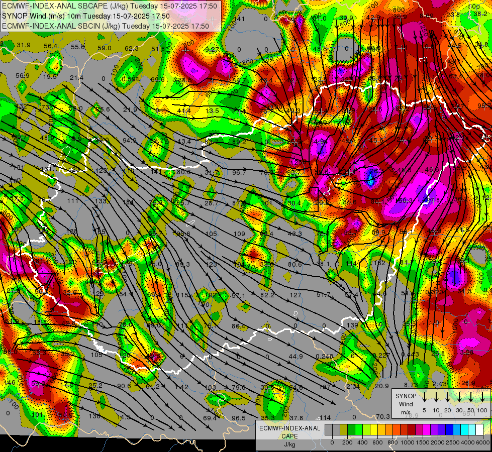Click the map value '14.5'
Screen dimensions: 492x452
pos(124,417)
